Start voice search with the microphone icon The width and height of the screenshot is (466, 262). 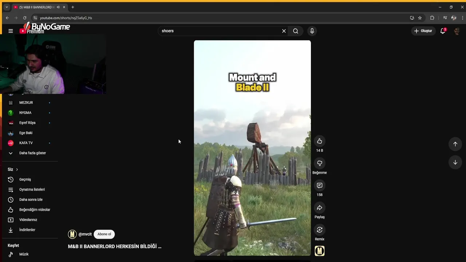[312, 31]
